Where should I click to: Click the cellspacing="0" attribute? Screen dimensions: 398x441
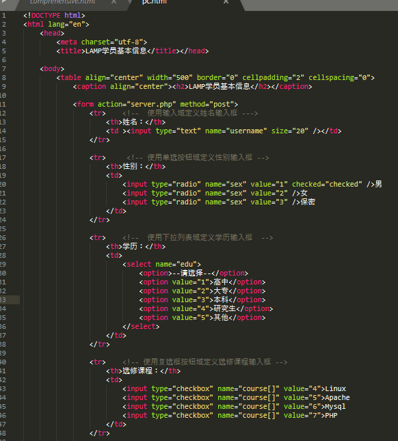coord(339,78)
